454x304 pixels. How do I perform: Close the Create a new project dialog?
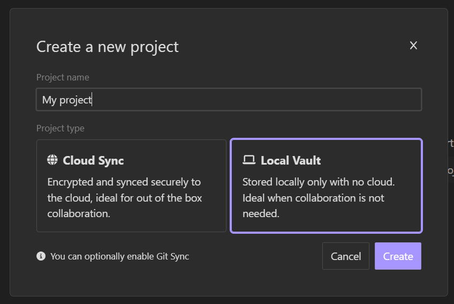[413, 45]
